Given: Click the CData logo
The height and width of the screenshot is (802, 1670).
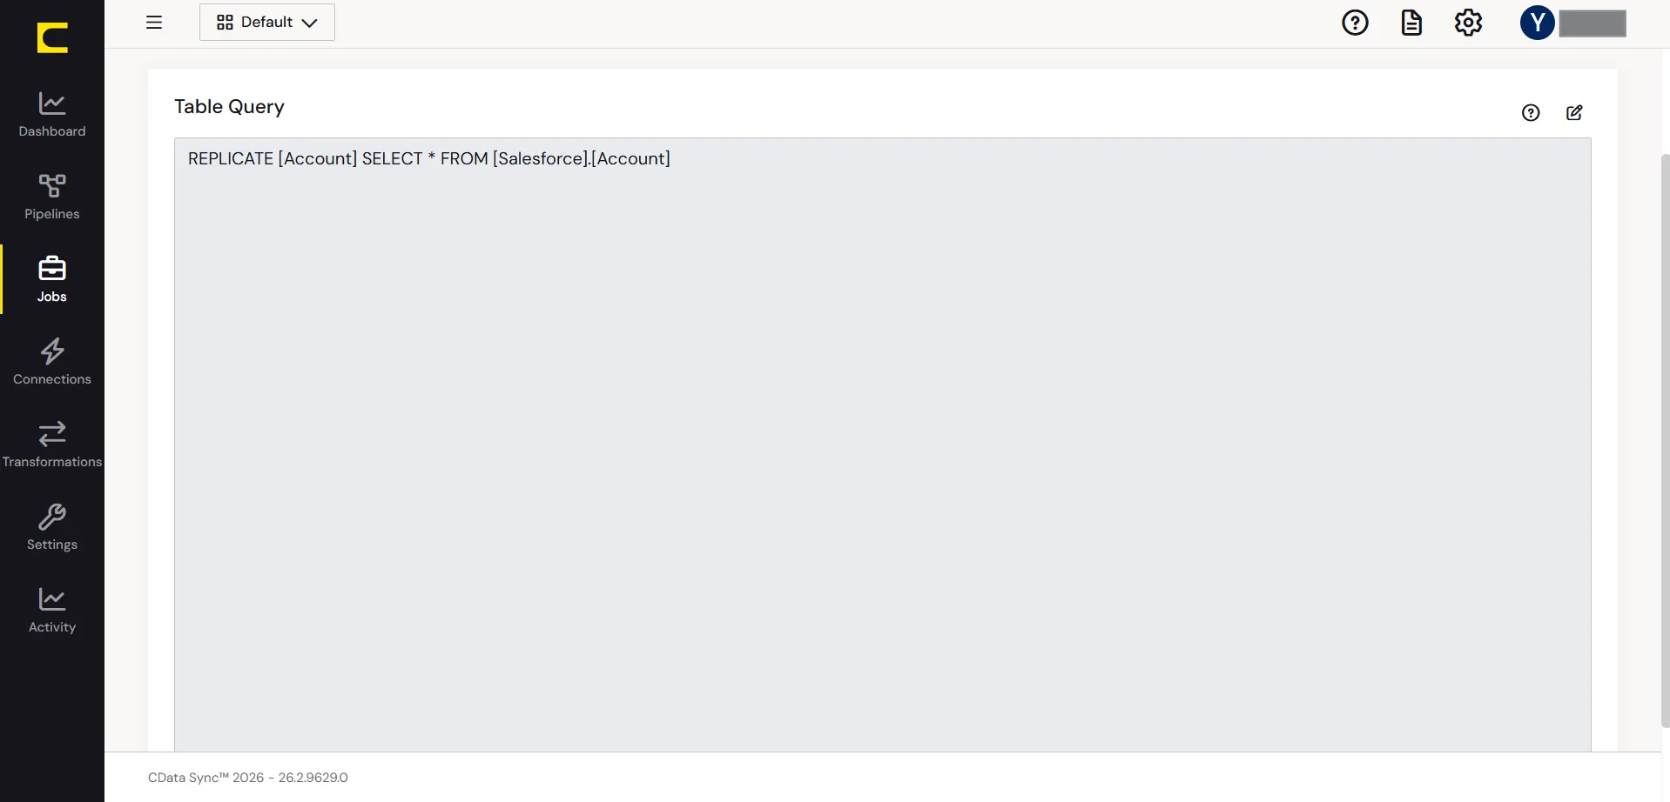Looking at the screenshot, I should tap(52, 38).
